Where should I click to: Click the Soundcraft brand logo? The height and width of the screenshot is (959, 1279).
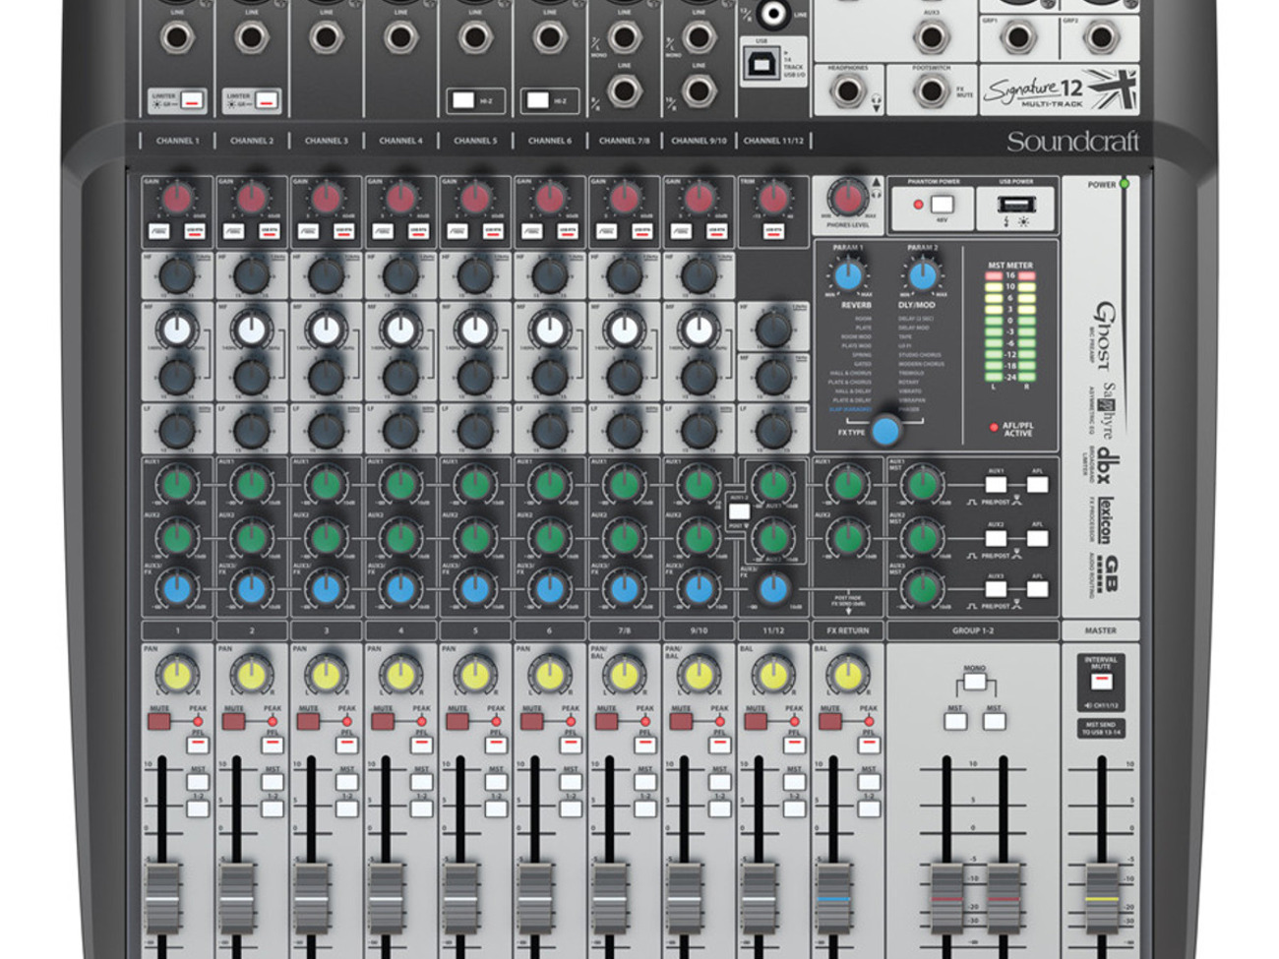pos(1072,141)
